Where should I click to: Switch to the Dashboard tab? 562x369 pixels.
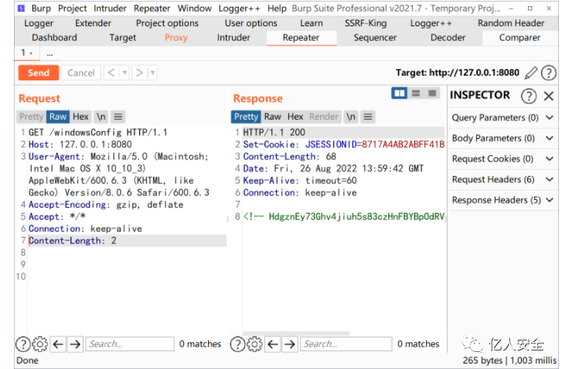click(x=54, y=38)
